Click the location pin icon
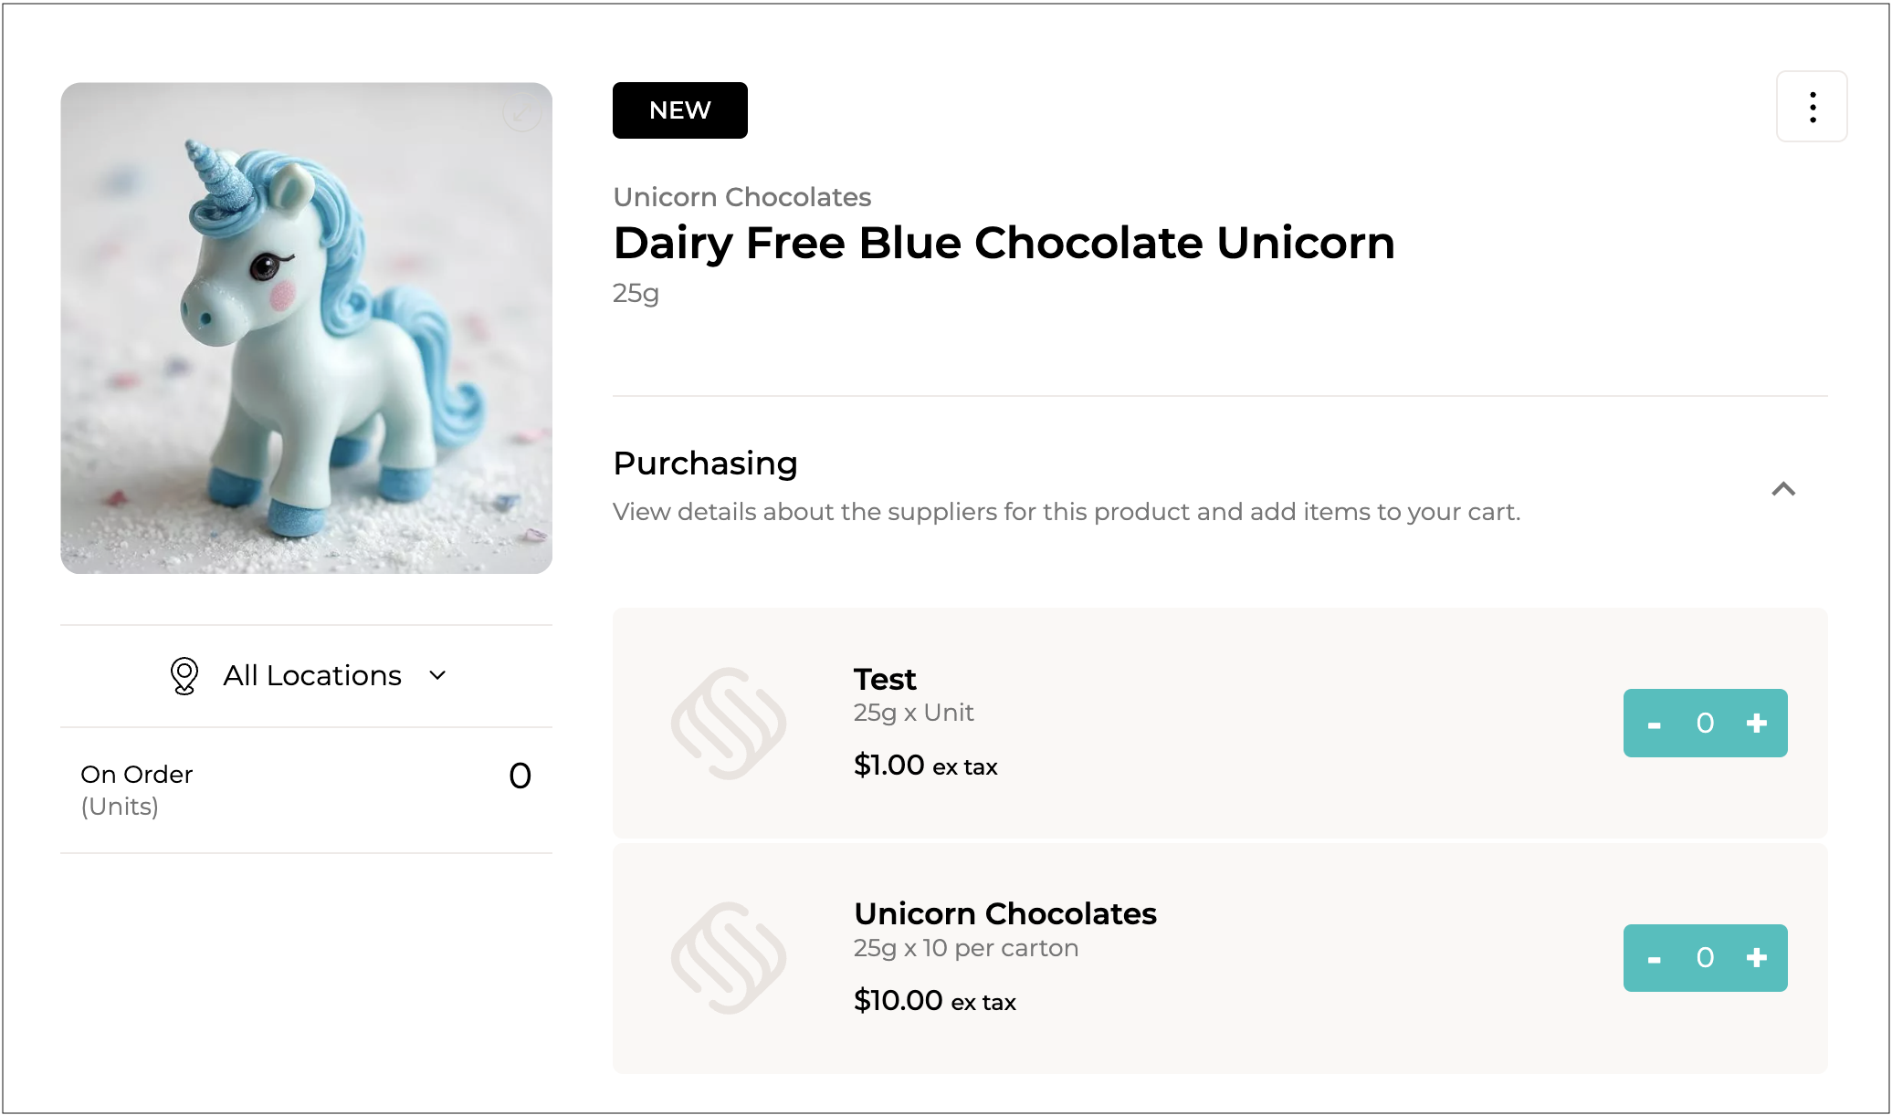Screen dimensions: 1892x1115 [x=184, y=676]
